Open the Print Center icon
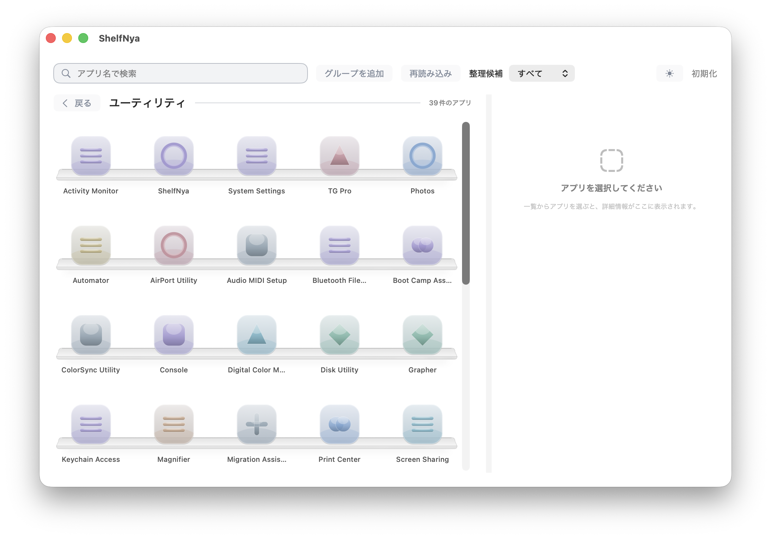 tap(339, 424)
